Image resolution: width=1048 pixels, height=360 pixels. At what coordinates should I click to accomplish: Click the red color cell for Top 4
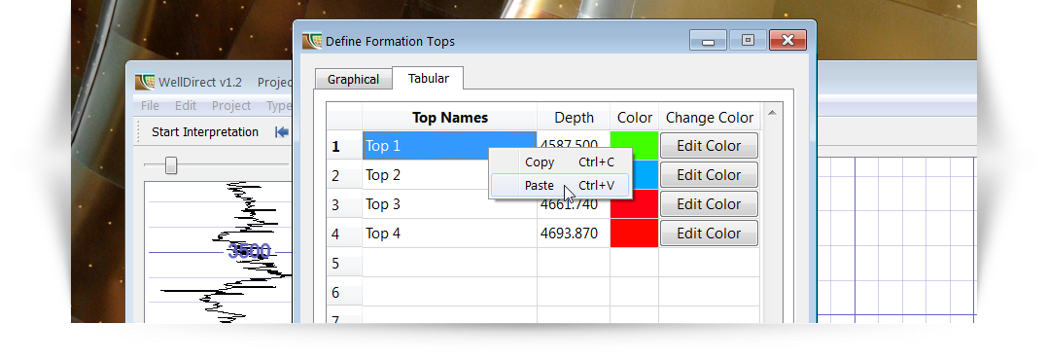(634, 234)
